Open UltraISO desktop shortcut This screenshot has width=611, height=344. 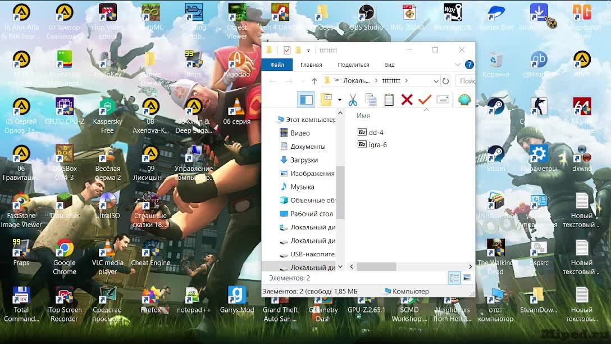coord(108,206)
